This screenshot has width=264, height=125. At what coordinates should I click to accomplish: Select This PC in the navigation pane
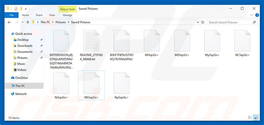[24, 86]
